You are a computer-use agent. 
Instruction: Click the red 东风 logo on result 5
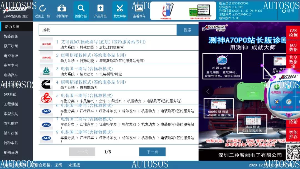coord(46,98)
